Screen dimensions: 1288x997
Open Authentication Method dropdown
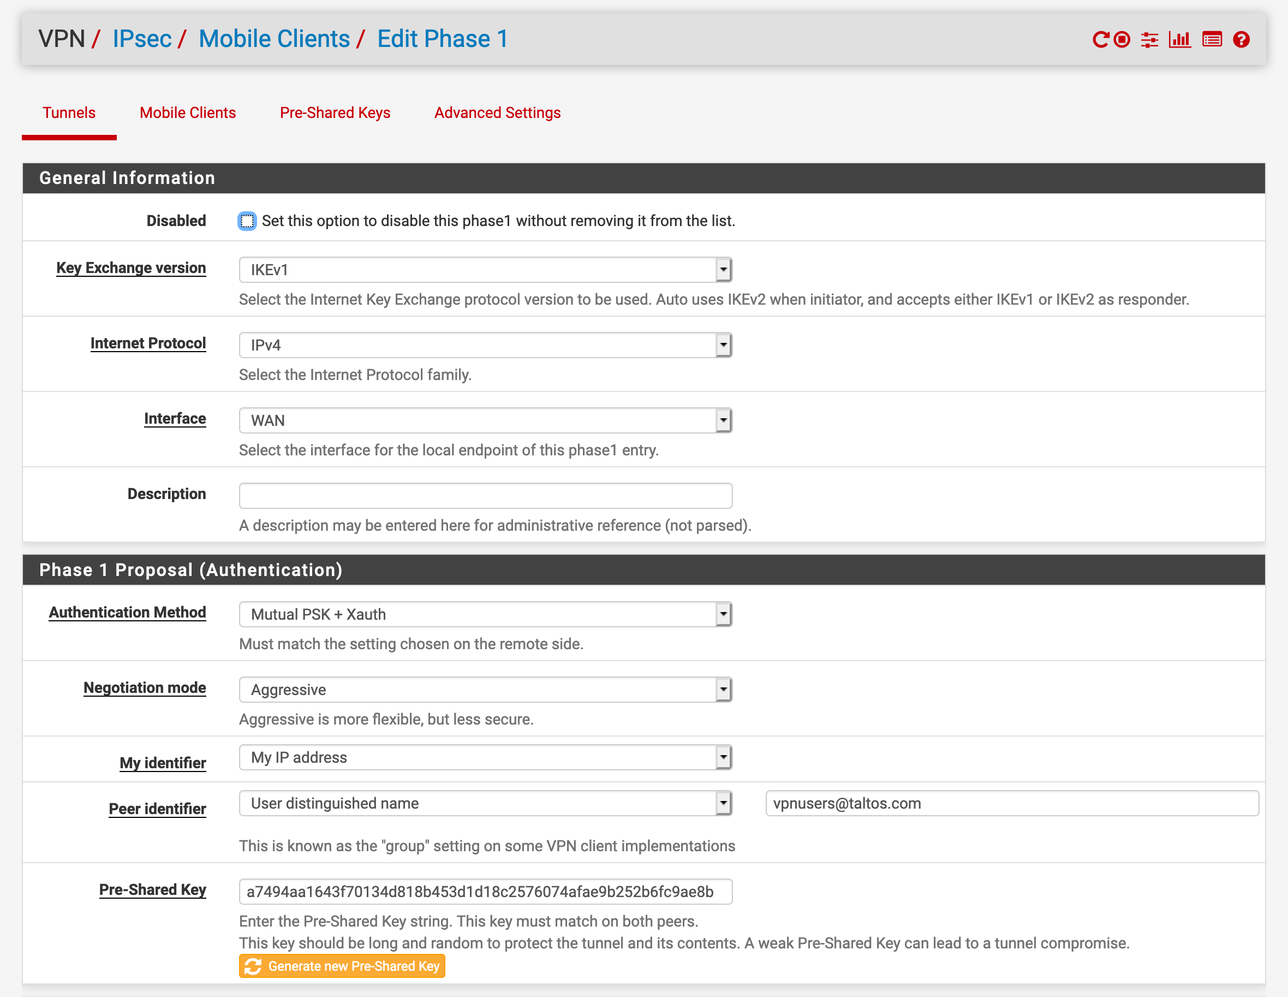point(485,614)
